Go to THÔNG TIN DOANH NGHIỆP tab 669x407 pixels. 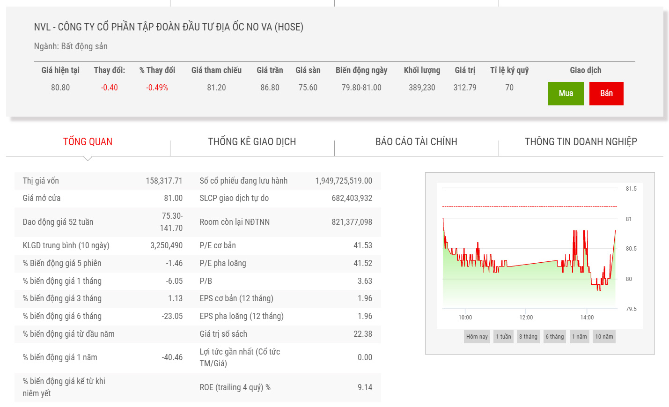tap(581, 141)
